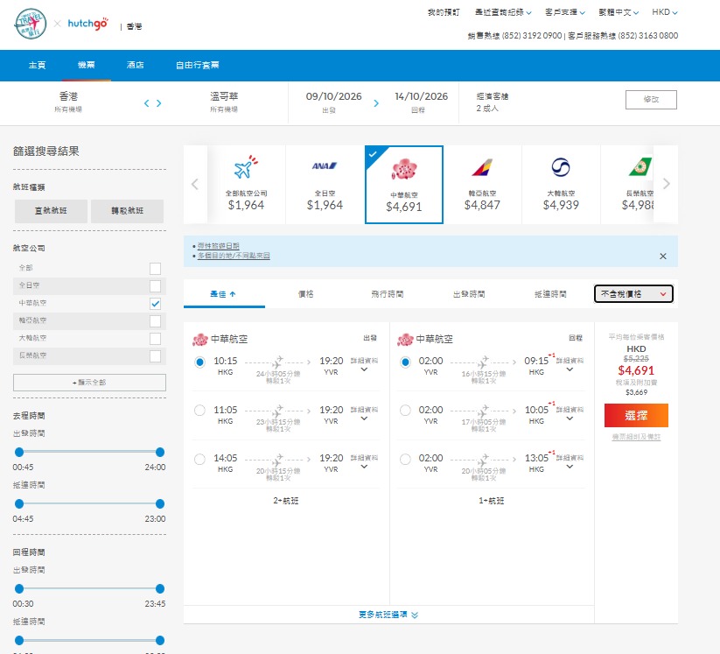Expand 詳細資料 for return arriving 09:15
The height and width of the screenshot is (654, 720).
coord(570,365)
